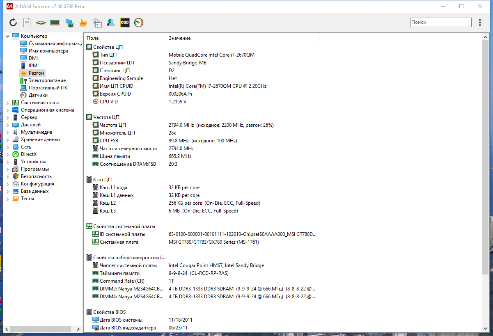Click the Тип ЦП row icon
The image size is (493, 336).
96,55
